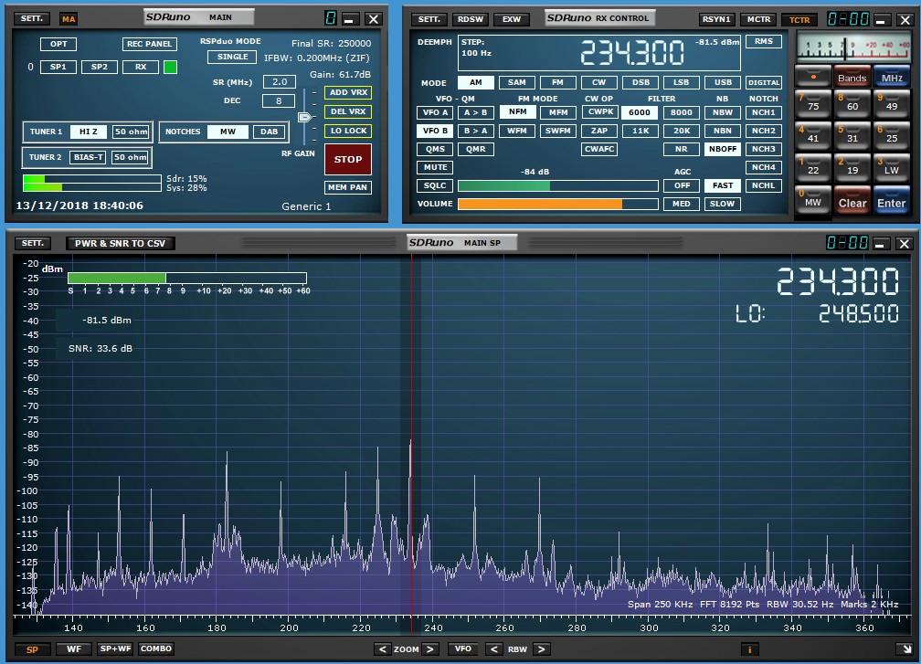Select the 41 band keypad button

(813, 136)
